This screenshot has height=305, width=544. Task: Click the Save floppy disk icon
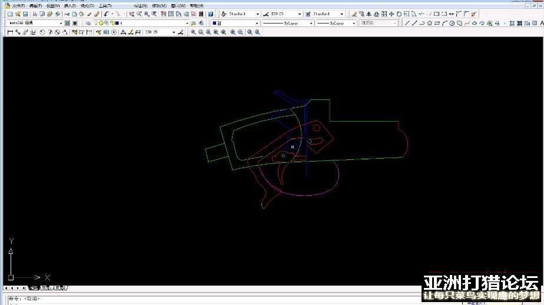click(x=25, y=14)
